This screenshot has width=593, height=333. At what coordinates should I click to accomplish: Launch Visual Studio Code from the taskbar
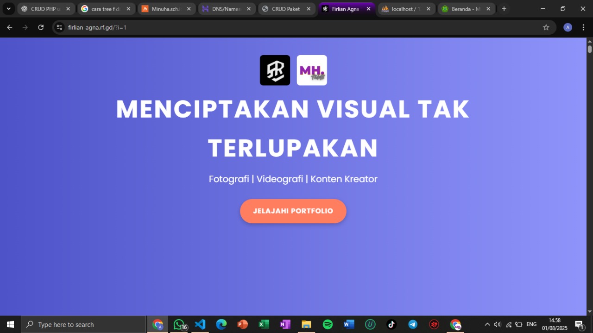(200, 324)
